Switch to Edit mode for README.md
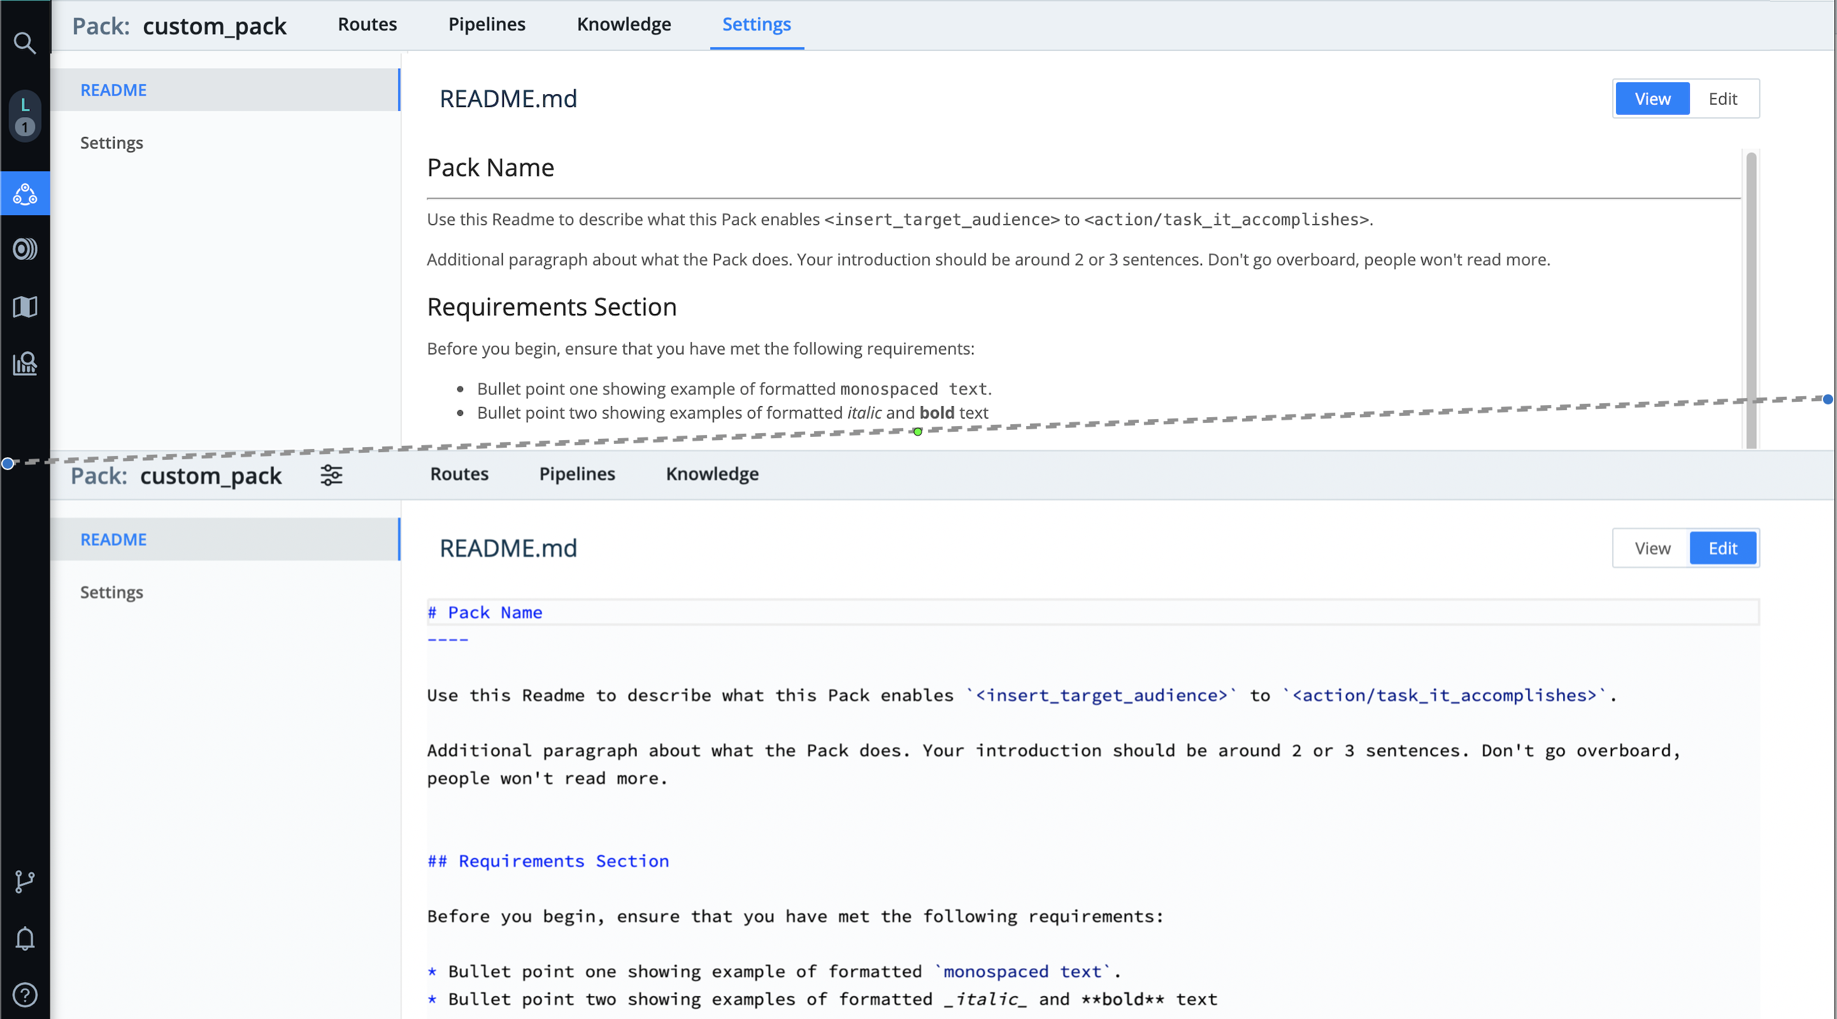Screen dimensions: 1837x1019 [x=1723, y=99]
